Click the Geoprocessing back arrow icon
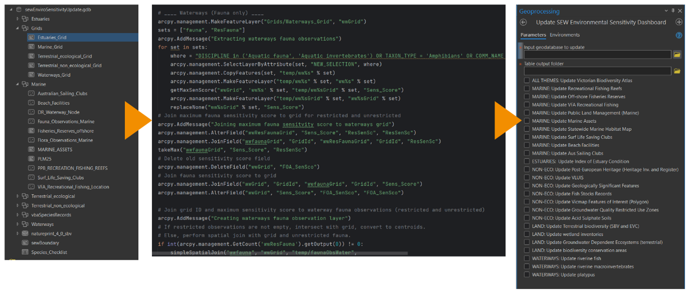 pyautogui.click(x=523, y=23)
